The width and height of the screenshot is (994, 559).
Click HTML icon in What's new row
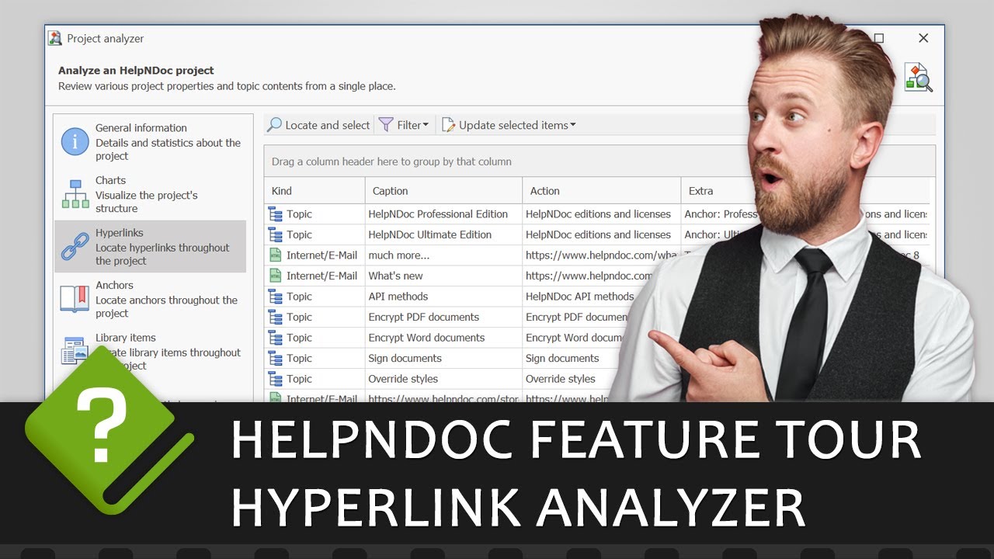click(x=275, y=276)
